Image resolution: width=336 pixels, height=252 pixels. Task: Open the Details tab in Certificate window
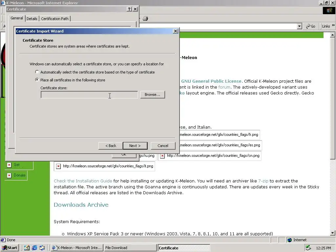click(x=32, y=19)
